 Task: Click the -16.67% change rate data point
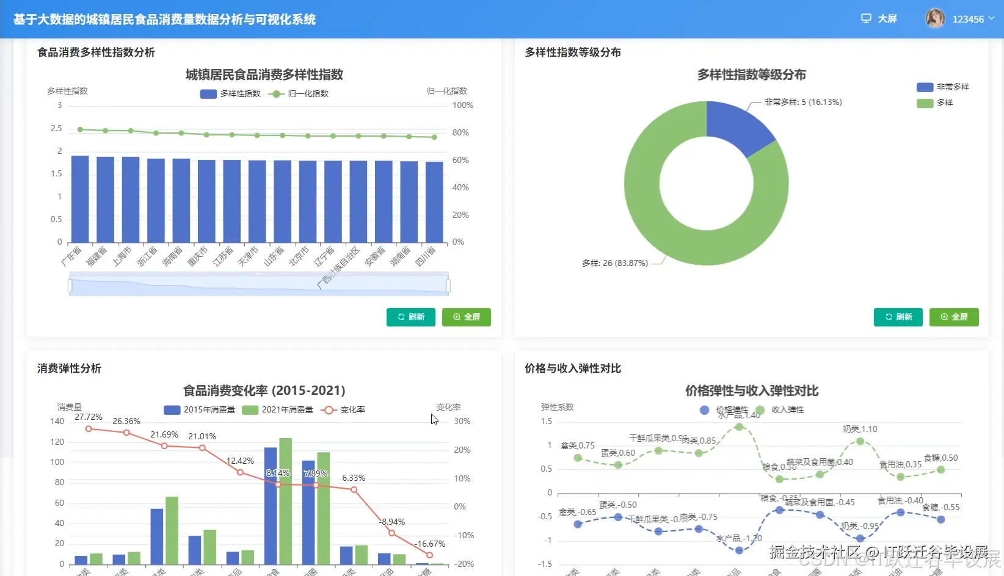[430, 555]
